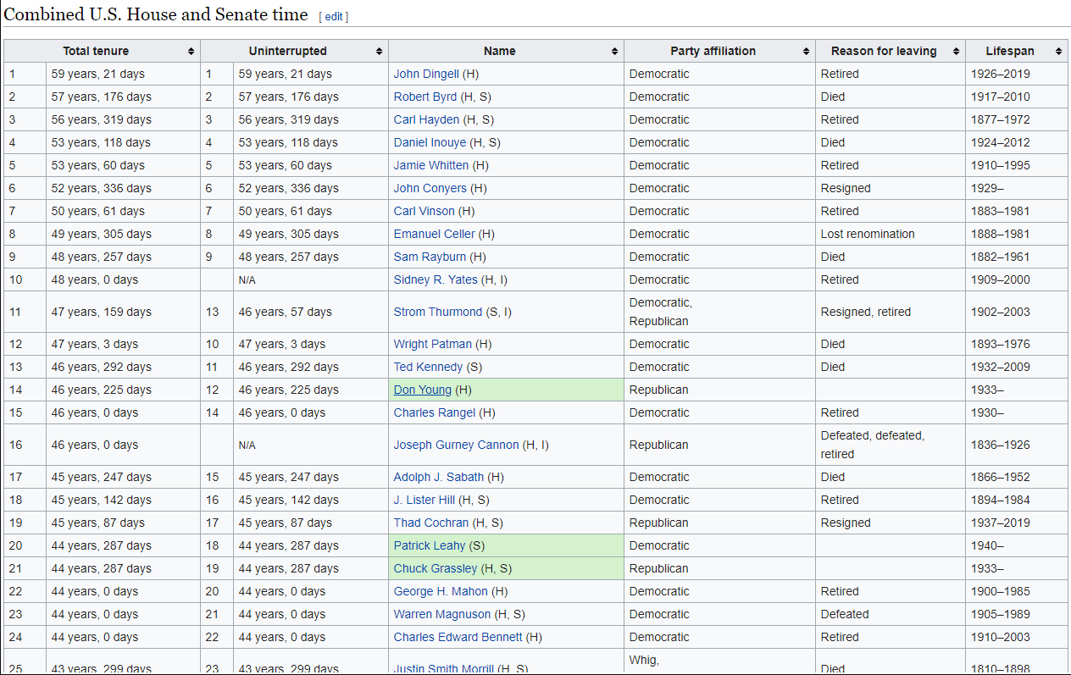Image resolution: width=1071 pixels, height=675 pixels.
Task: Select lifespan cell '1926–2019'
Action: tap(1017, 74)
